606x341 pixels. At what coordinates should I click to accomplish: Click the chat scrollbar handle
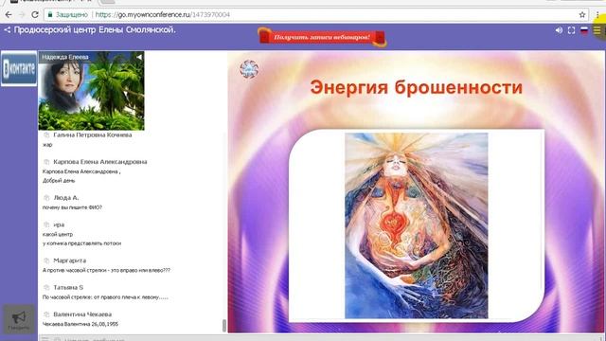tap(224, 326)
